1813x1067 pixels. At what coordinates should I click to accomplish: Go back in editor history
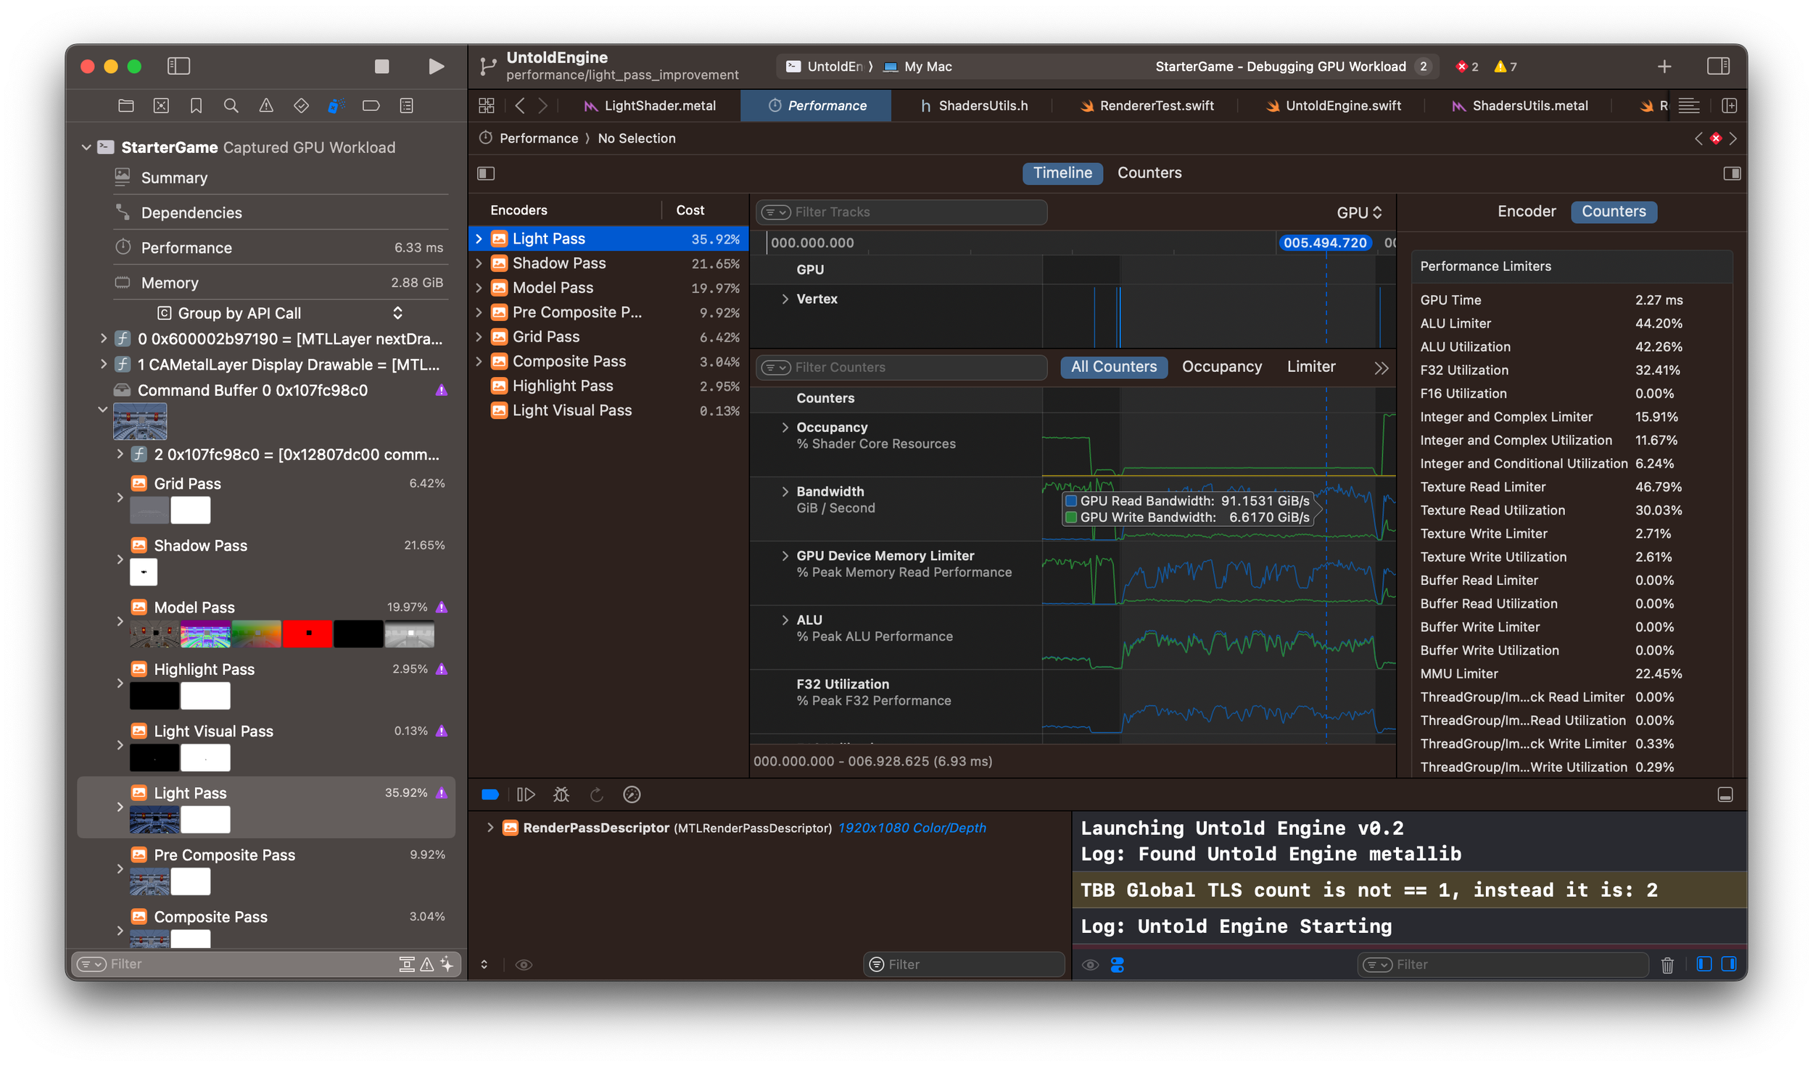click(x=520, y=106)
